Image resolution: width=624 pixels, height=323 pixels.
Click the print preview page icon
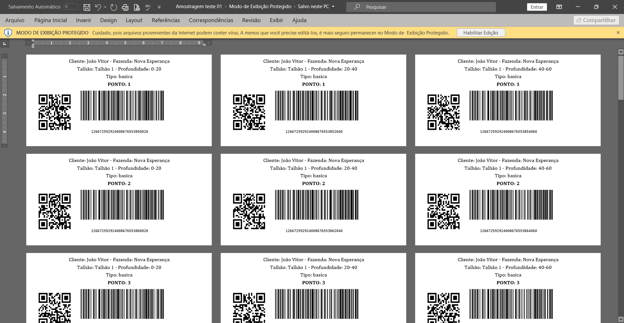tap(137, 7)
